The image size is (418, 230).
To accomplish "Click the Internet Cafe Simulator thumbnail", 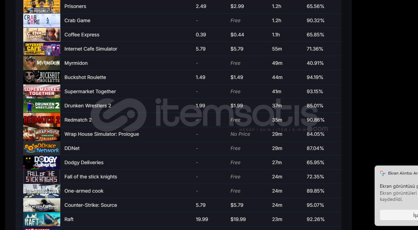I will pos(42,49).
